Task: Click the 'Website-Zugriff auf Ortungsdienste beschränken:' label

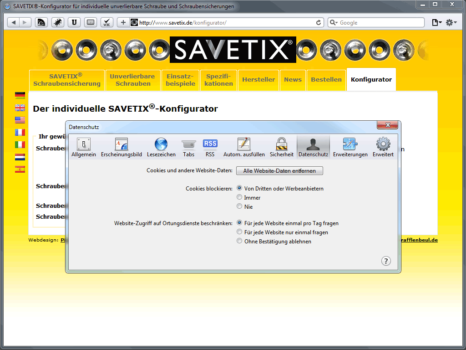Action: pyautogui.click(x=173, y=223)
